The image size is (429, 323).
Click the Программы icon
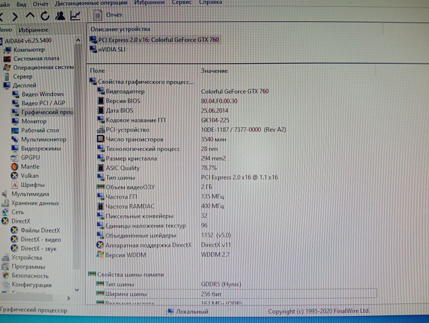(x=5, y=267)
